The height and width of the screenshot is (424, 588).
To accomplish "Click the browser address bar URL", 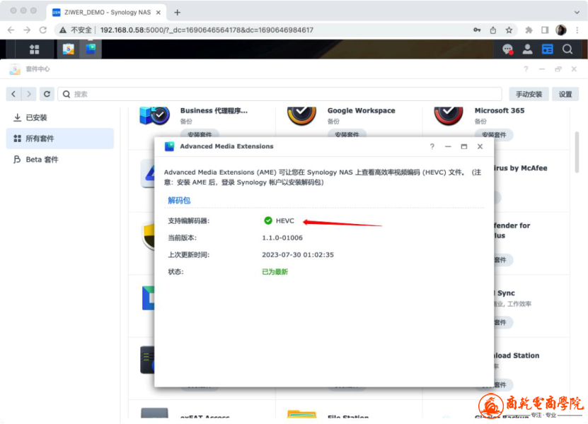I will click(x=207, y=30).
